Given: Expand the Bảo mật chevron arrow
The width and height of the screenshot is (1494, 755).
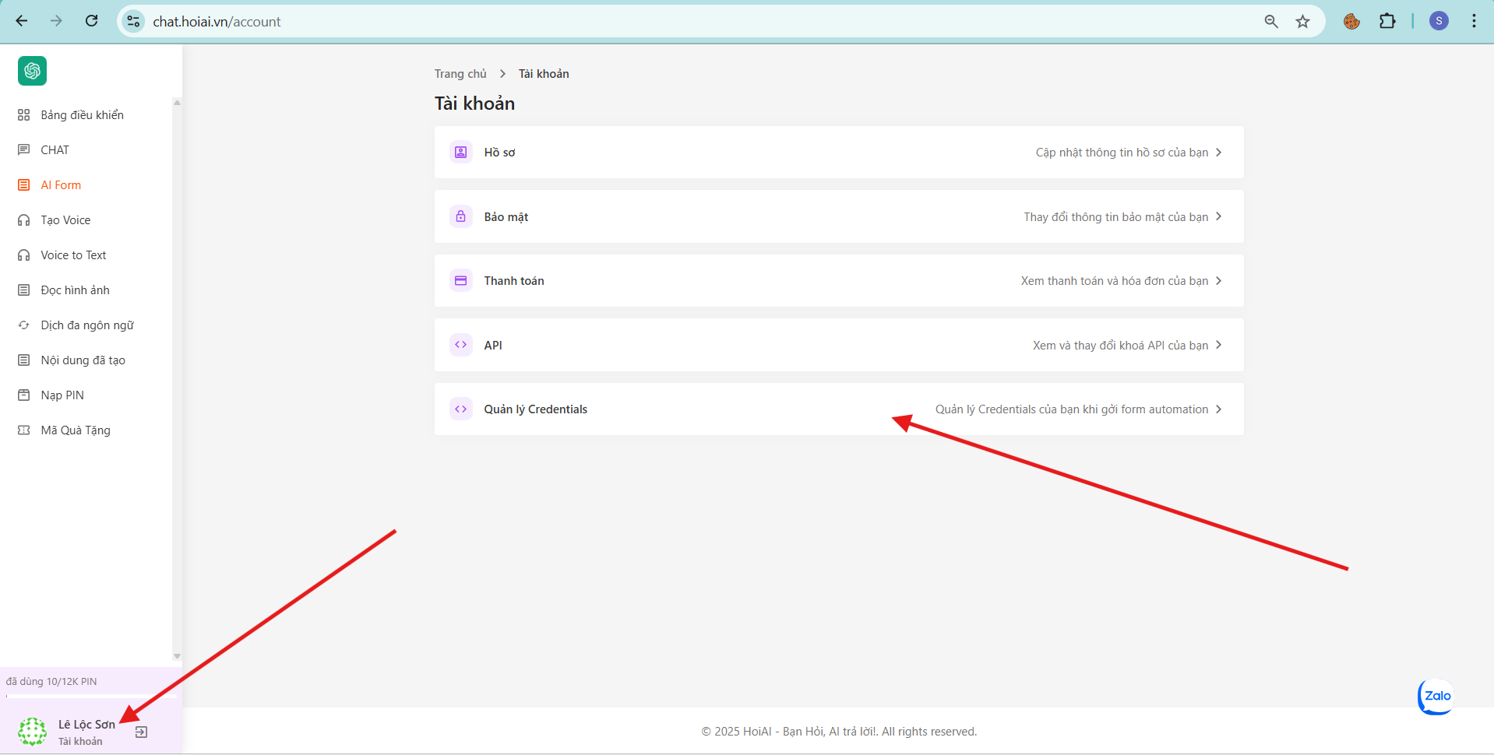Looking at the screenshot, I should pos(1219,216).
